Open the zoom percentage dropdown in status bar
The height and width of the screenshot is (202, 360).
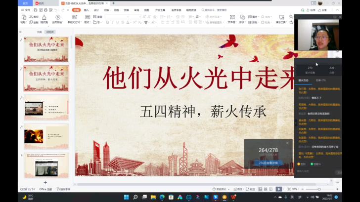point(296,189)
